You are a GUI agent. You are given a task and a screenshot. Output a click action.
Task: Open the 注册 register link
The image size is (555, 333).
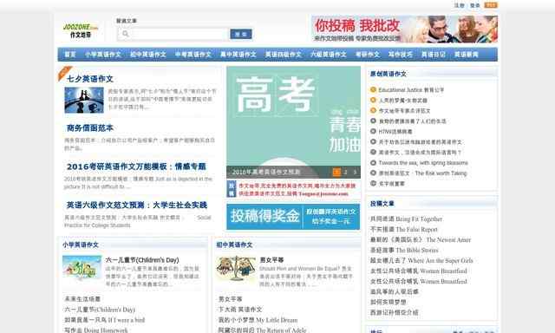[459, 5]
